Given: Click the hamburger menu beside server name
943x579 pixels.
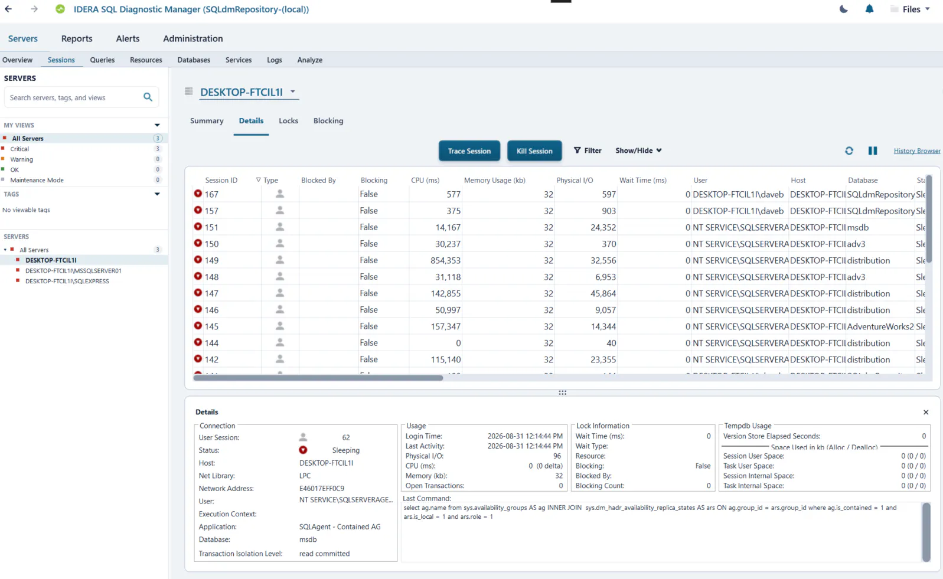Looking at the screenshot, I should tap(189, 91).
